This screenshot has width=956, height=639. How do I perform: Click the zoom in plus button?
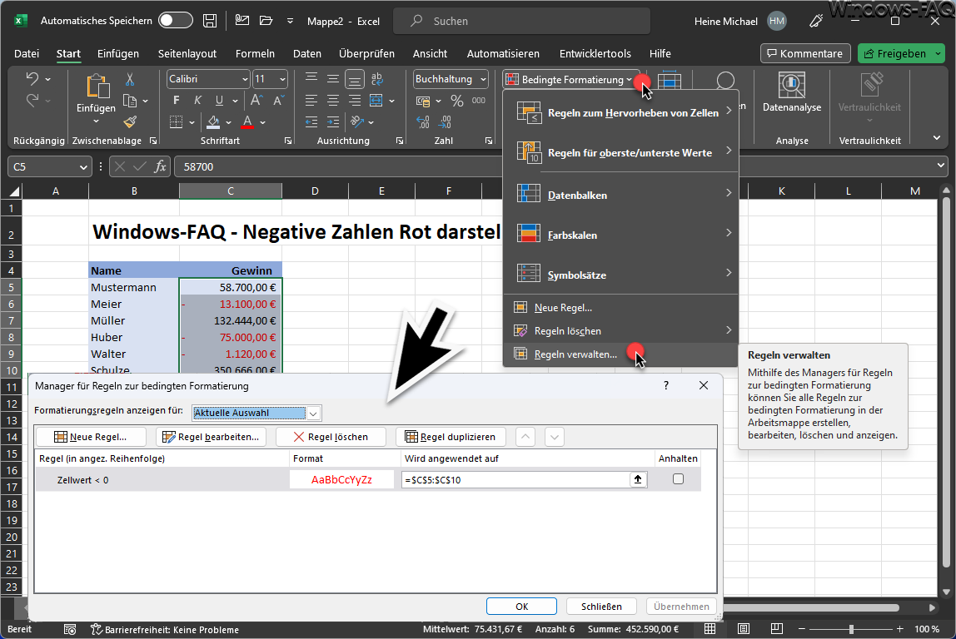(900, 629)
